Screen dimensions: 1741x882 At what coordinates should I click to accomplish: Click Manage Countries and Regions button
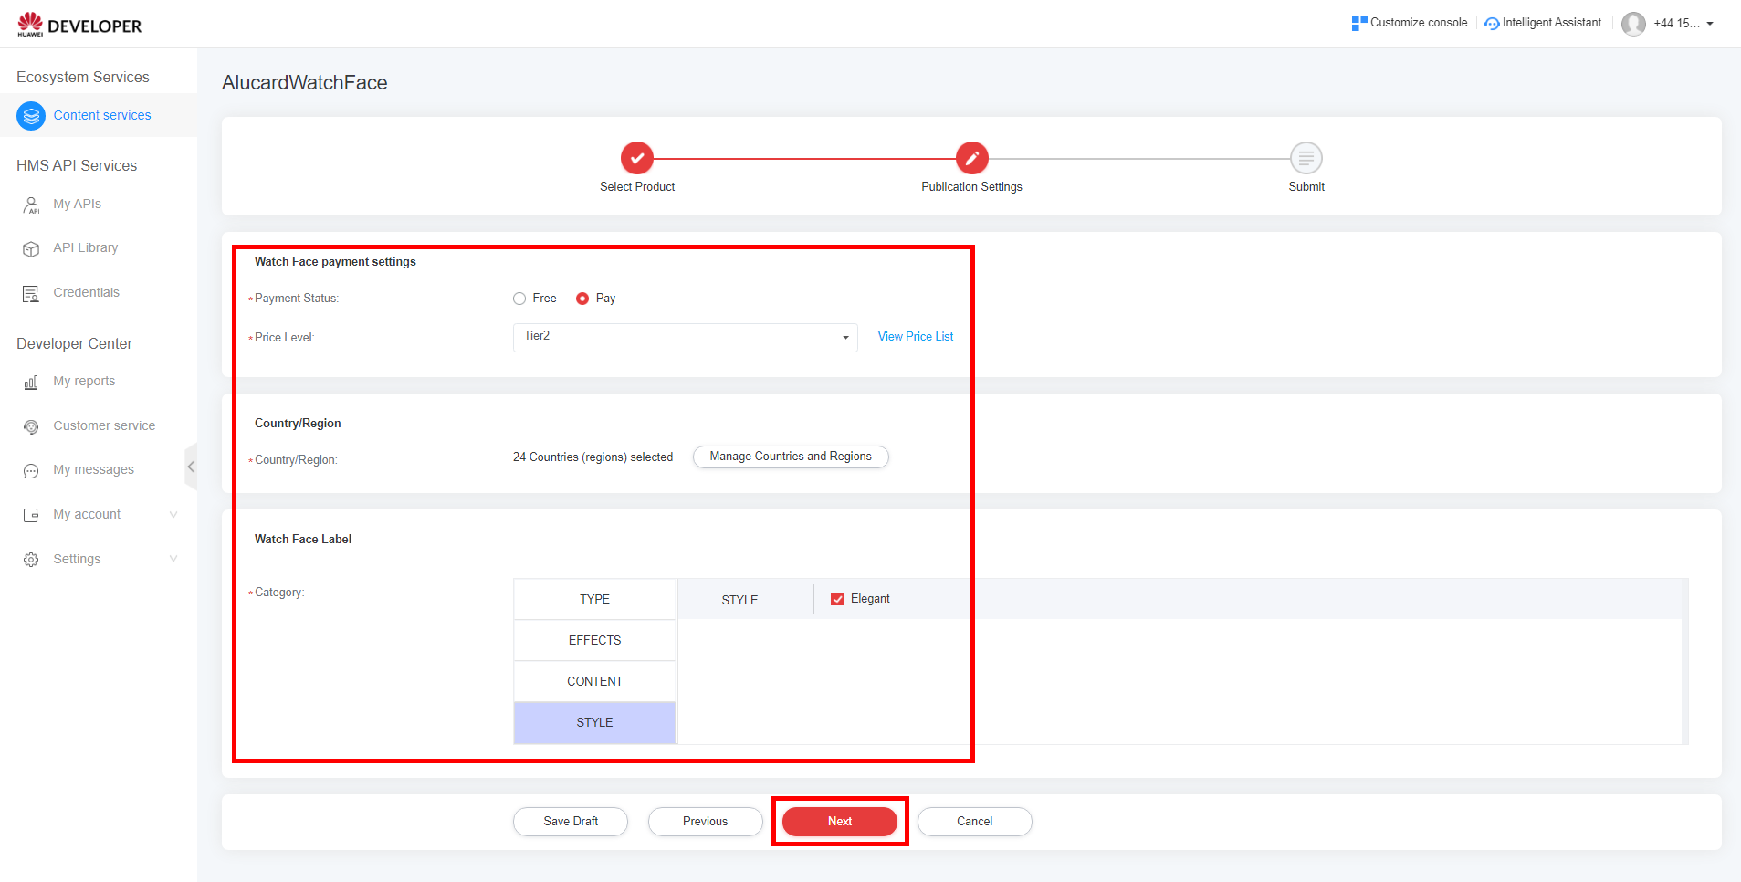(x=791, y=457)
